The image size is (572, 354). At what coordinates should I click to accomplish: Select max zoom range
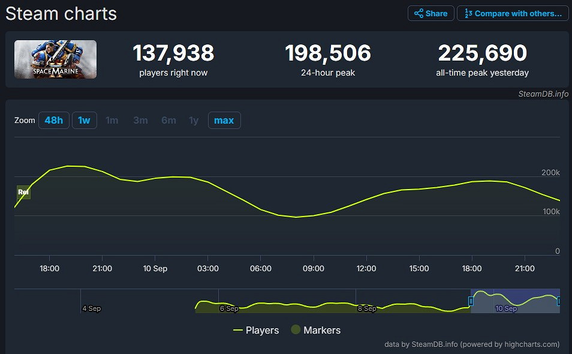tap(224, 120)
